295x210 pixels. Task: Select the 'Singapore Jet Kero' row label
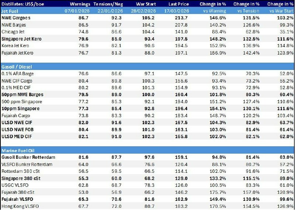click(x=21, y=39)
